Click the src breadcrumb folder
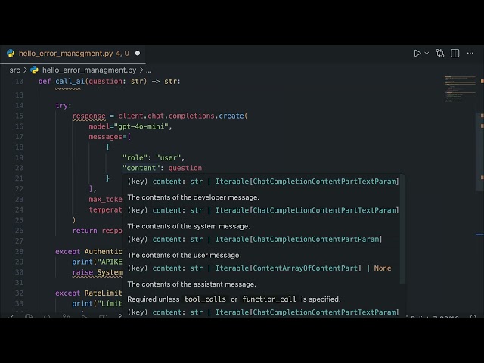The width and height of the screenshot is (484, 363). [x=15, y=70]
